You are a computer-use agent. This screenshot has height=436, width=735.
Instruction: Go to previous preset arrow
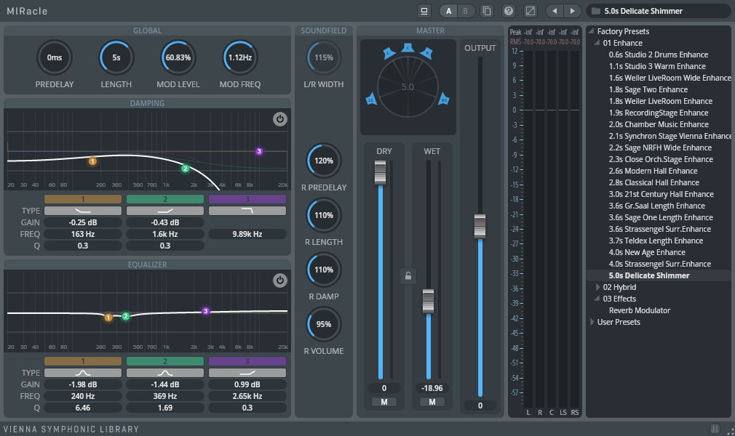555,11
